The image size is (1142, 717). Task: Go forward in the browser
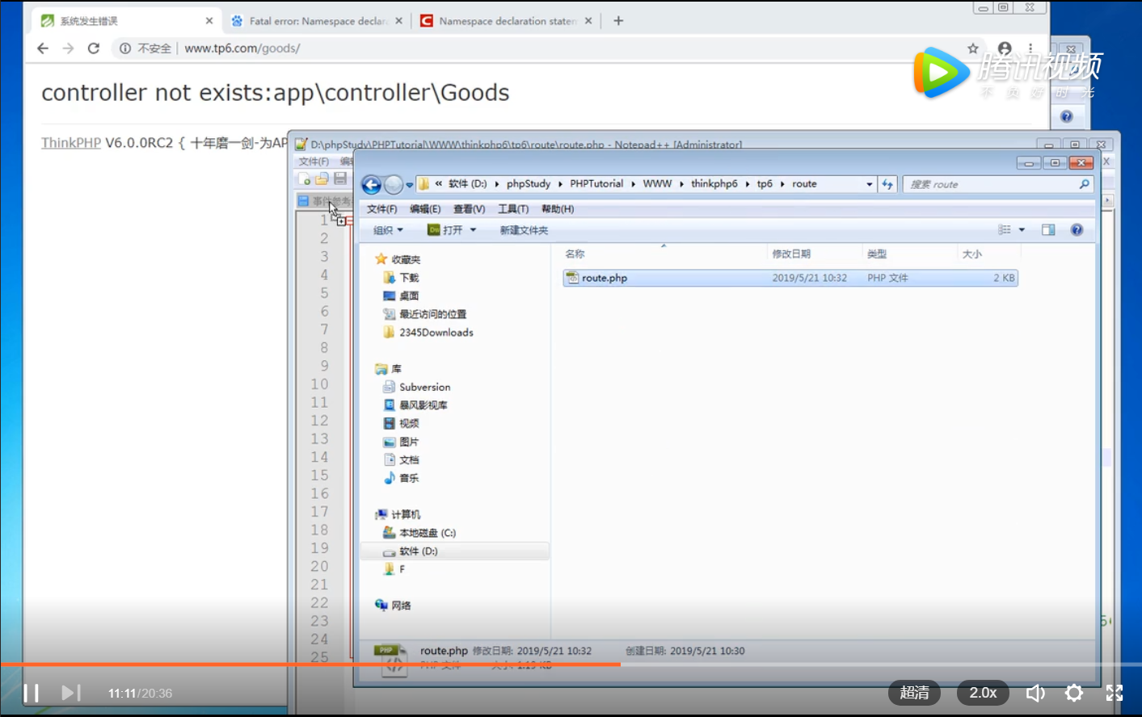[68, 48]
